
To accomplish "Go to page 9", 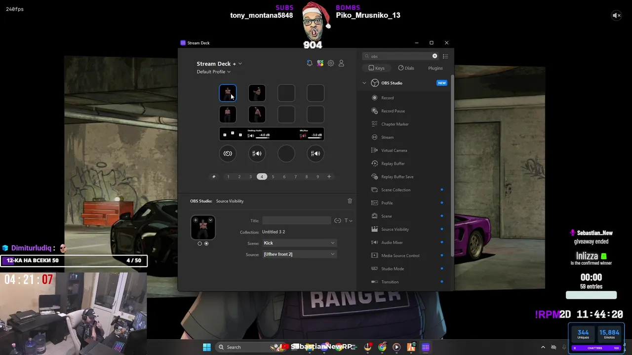I will (317, 177).
